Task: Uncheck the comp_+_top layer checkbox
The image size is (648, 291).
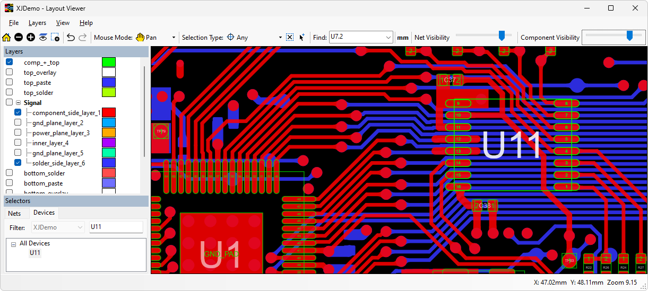Action: click(10, 62)
